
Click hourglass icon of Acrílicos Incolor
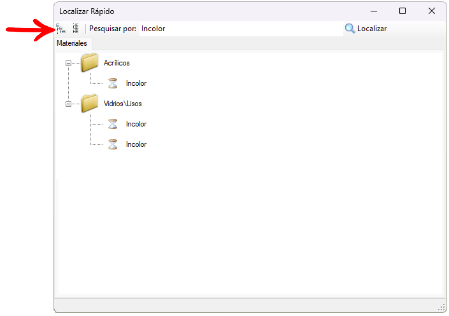[113, 83]
